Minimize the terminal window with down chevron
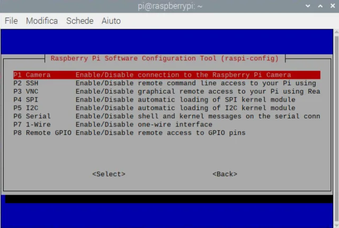 (x=308, y=6)
